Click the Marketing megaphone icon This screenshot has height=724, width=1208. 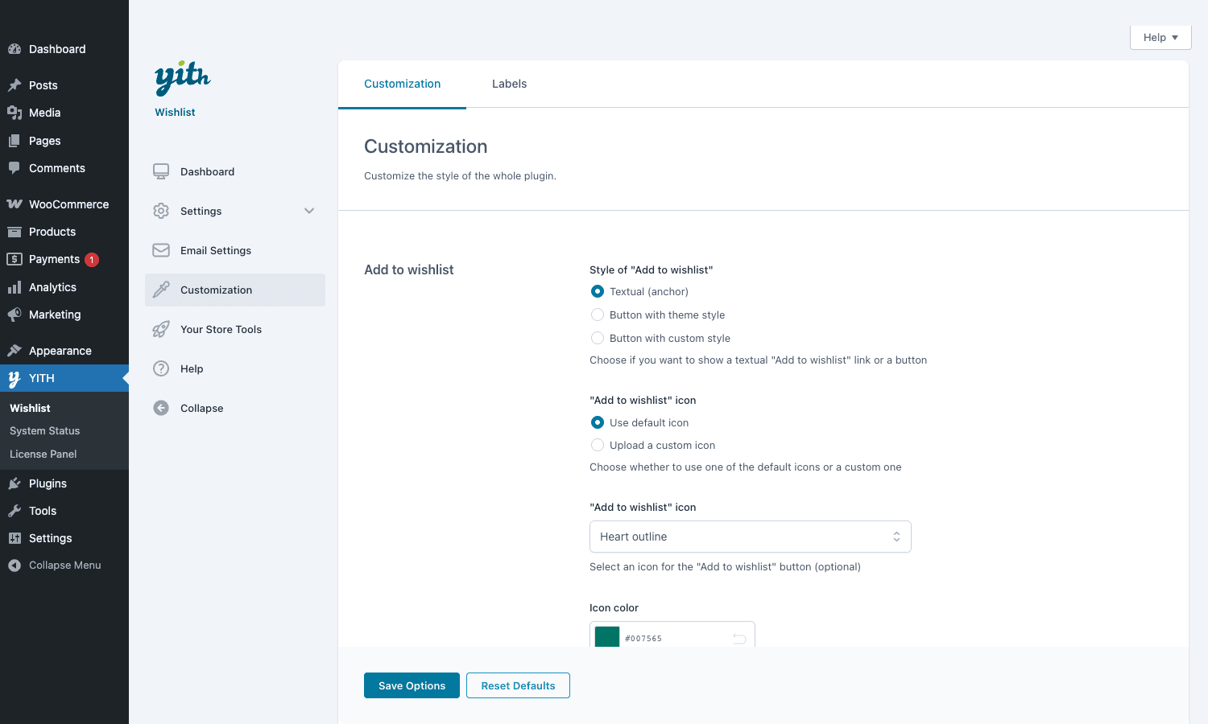click(14, 315)
